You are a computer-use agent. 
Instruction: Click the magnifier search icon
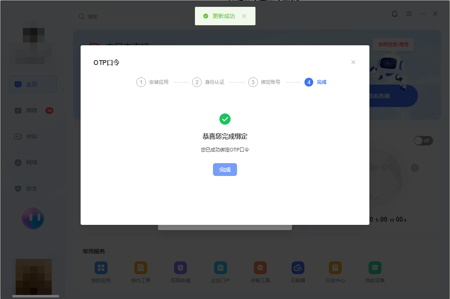tap(81, 16)
